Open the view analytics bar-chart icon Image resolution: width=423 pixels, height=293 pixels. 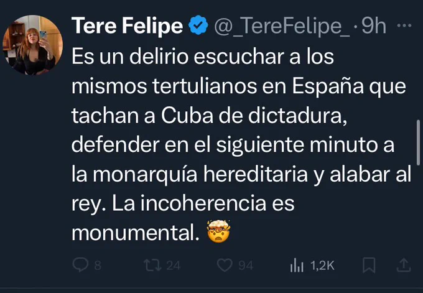[x=295, y=266]
